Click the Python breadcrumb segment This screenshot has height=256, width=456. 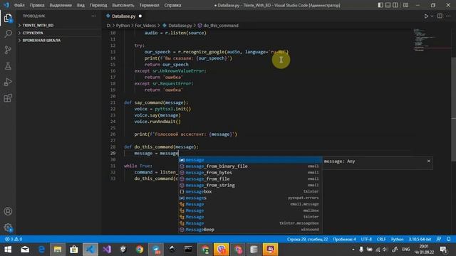tap(123, 26)
